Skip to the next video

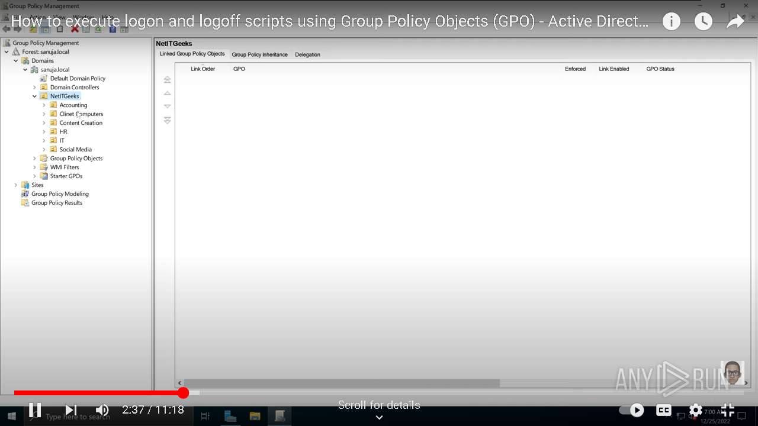(70, 409)
